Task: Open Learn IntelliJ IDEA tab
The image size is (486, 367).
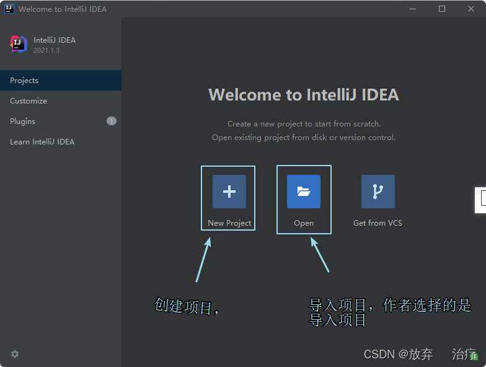Action: point(61,141)
